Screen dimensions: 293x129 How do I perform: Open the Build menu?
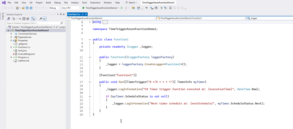(48, 3)
